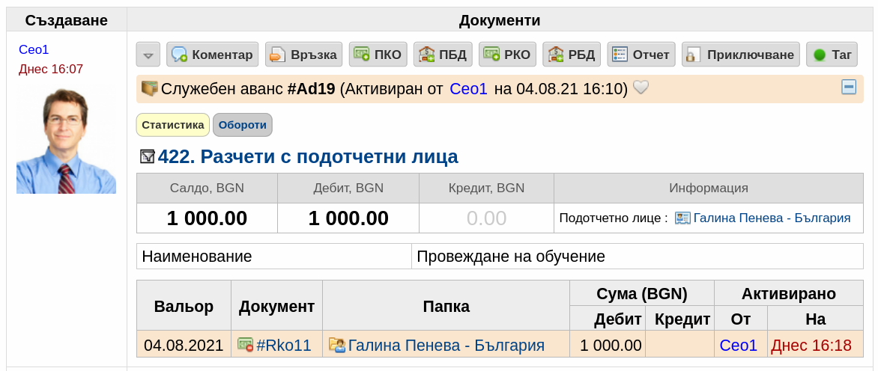Create a РБД bank expense document

(x=572, y=54)
